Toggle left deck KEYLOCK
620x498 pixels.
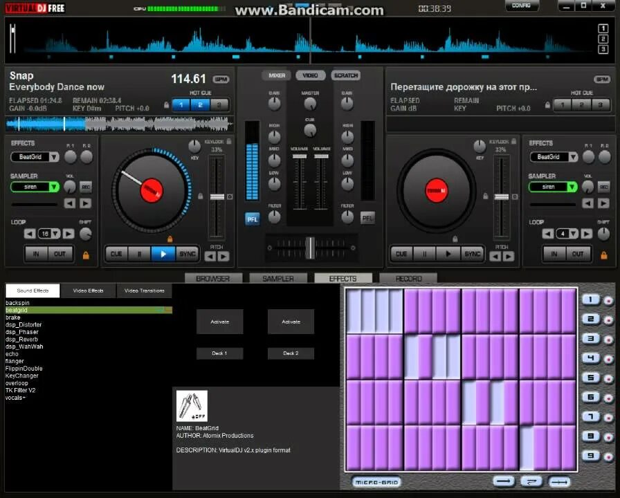point(228,141)
